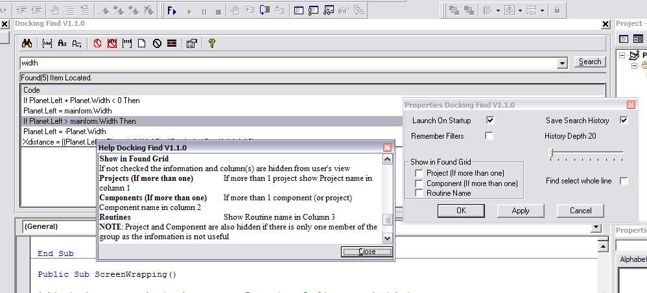Screen dimensions: 647x293
Task: Open Docking Find properties icon
Action: [191, 43]
